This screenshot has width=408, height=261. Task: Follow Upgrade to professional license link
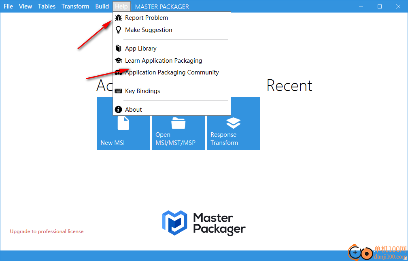tap(47, 231)
